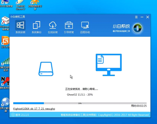Click the CopyRight(C) 2016-2017 footer text

123,115
